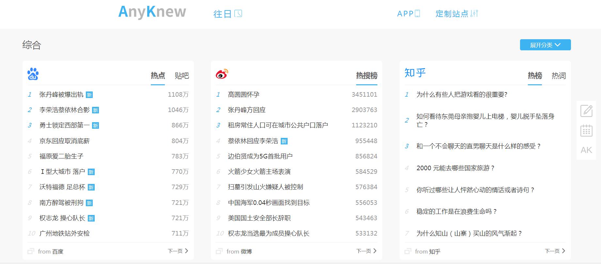Screen dimensions: 601x264
Task: Open Weibo topic 中国海军0.04秒画面找到目标
Action: (269, 203)
